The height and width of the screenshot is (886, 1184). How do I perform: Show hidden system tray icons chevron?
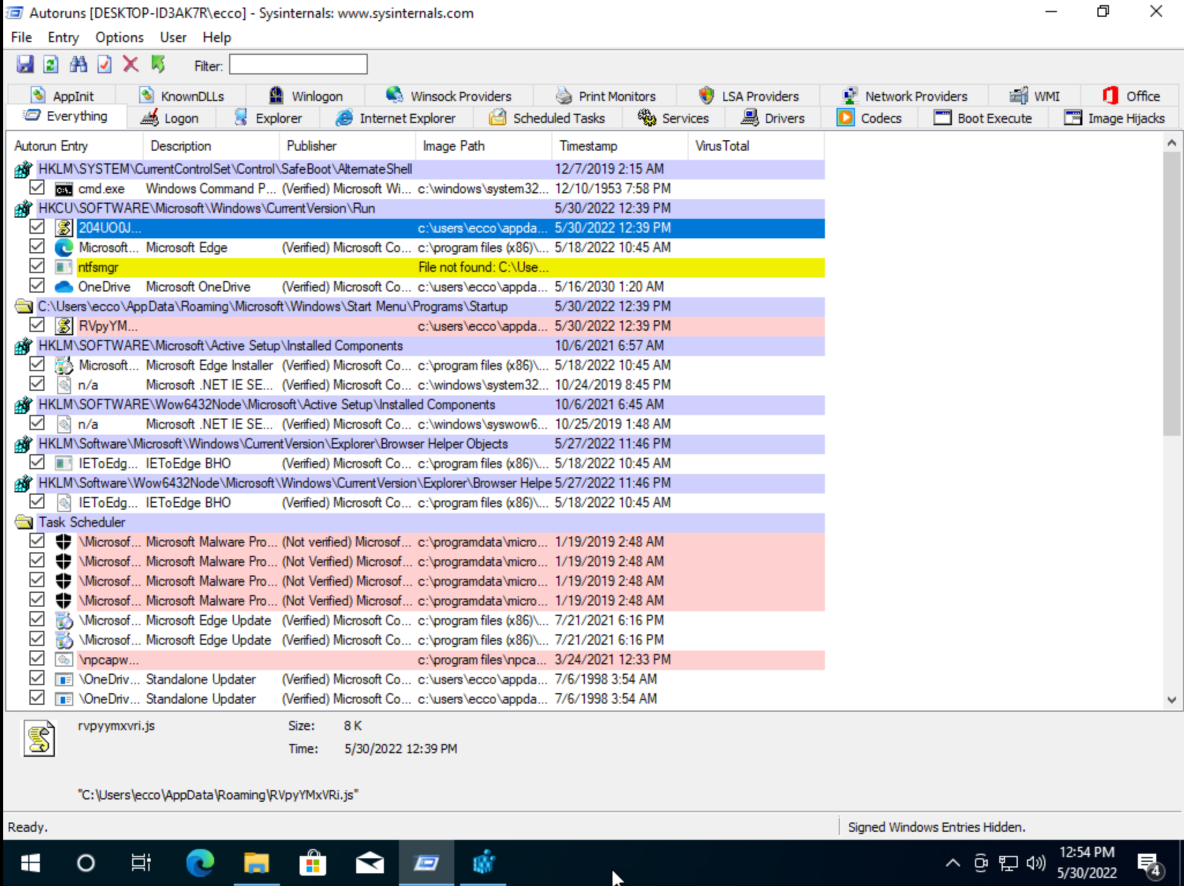(953, 863)
